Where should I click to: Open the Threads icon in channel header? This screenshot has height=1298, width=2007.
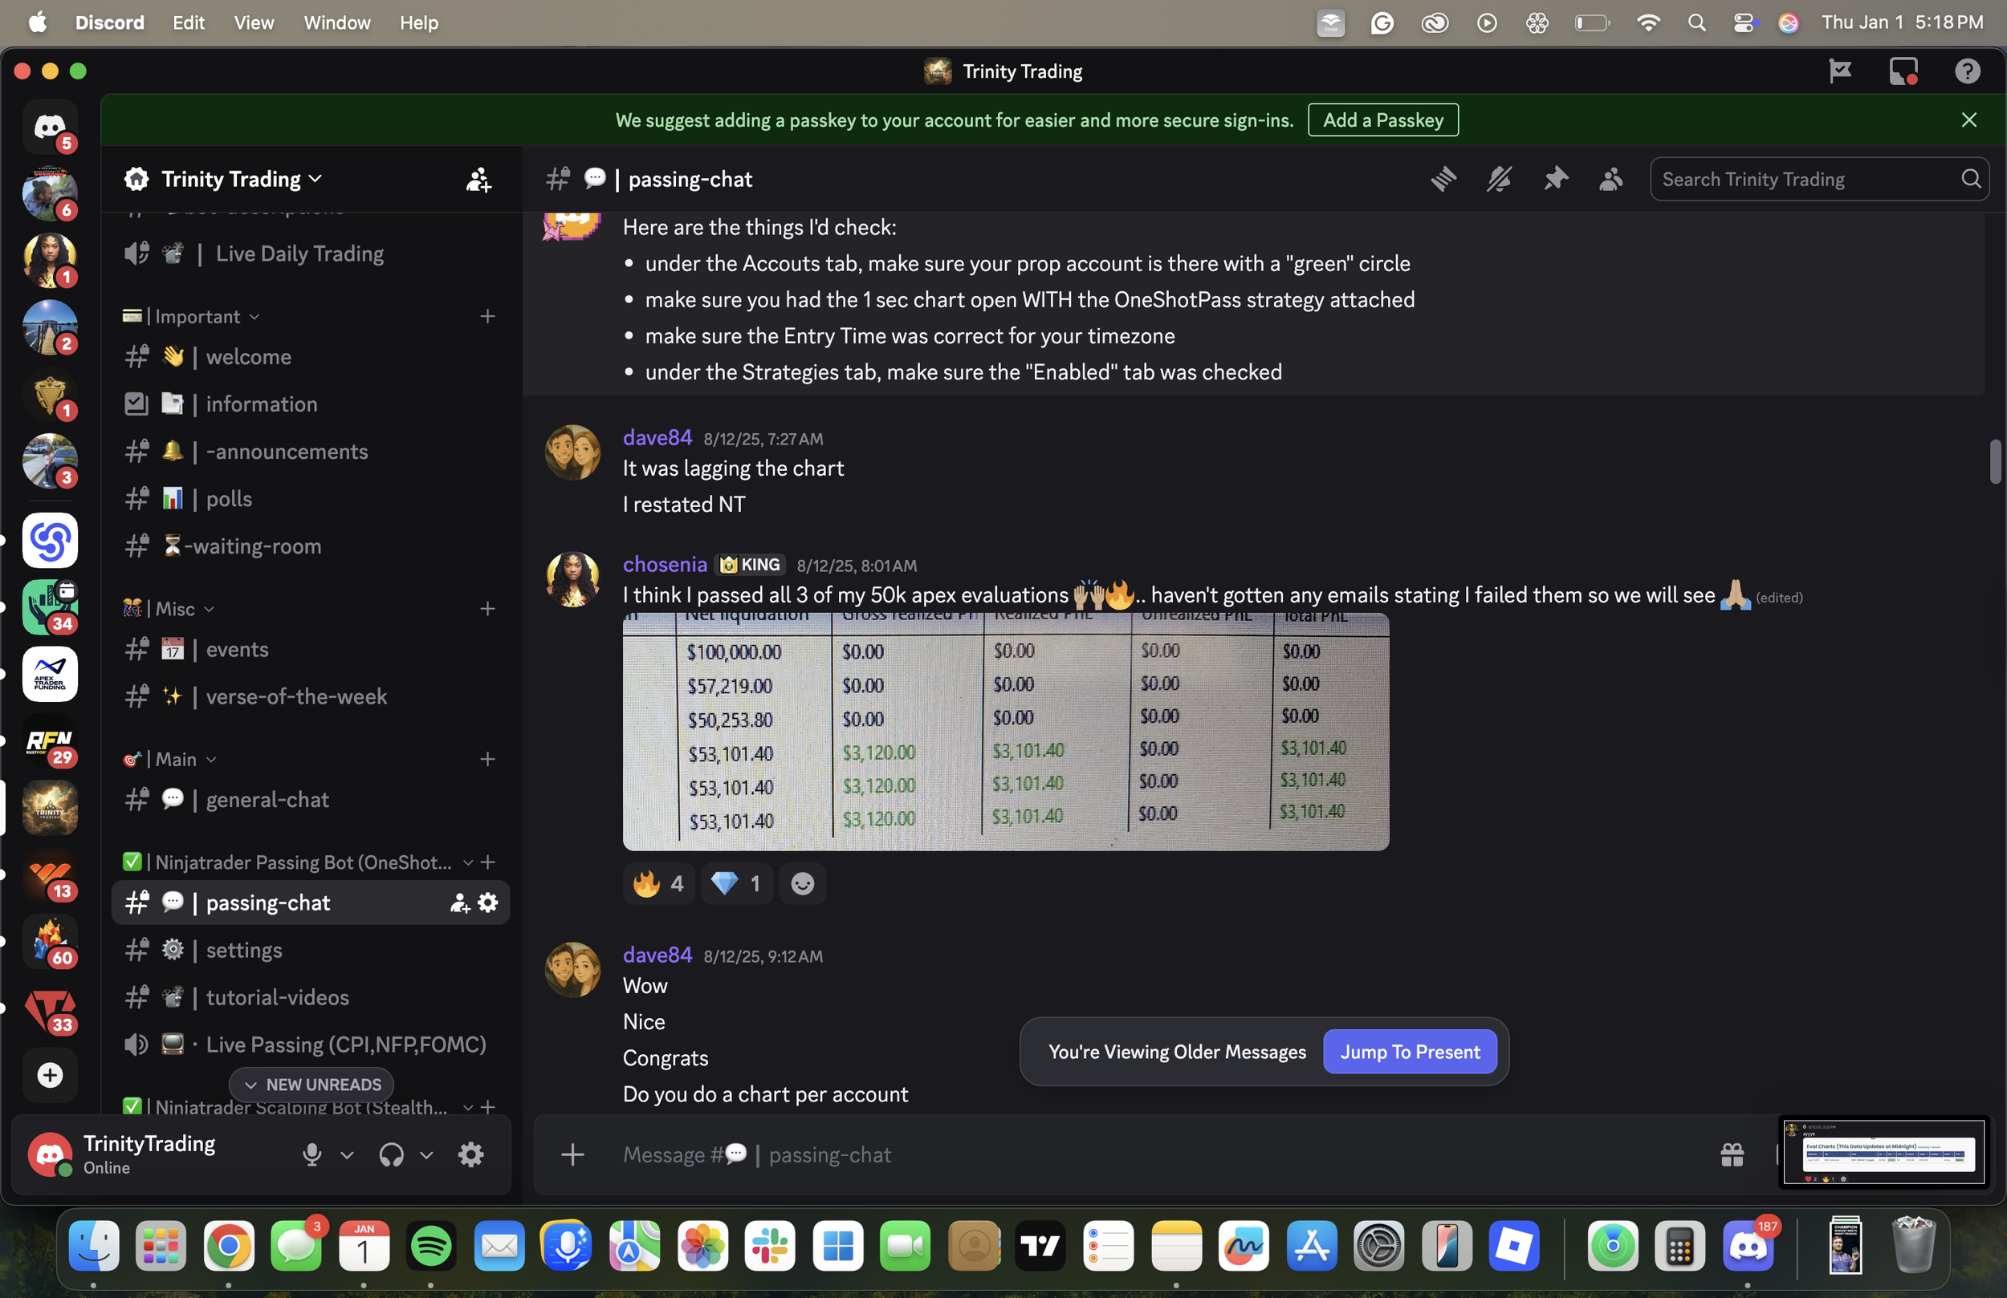[1443, 180]
